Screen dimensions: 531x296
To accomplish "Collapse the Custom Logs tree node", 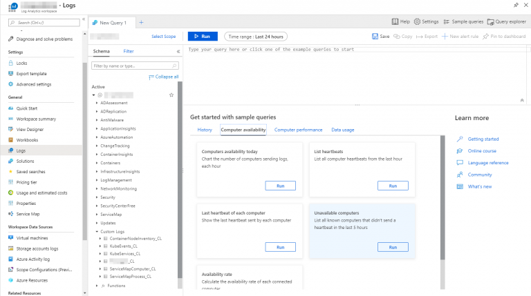I will [97, 231].
